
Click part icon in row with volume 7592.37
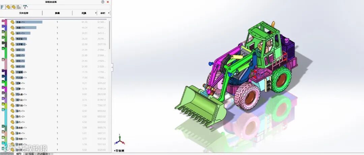click(x=12, y=105)
